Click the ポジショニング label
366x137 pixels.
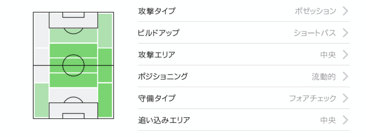pos(163,77)
